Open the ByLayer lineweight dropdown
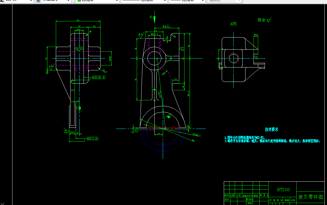The width and height of the screenshot is (327, 205). click(187, 1)
